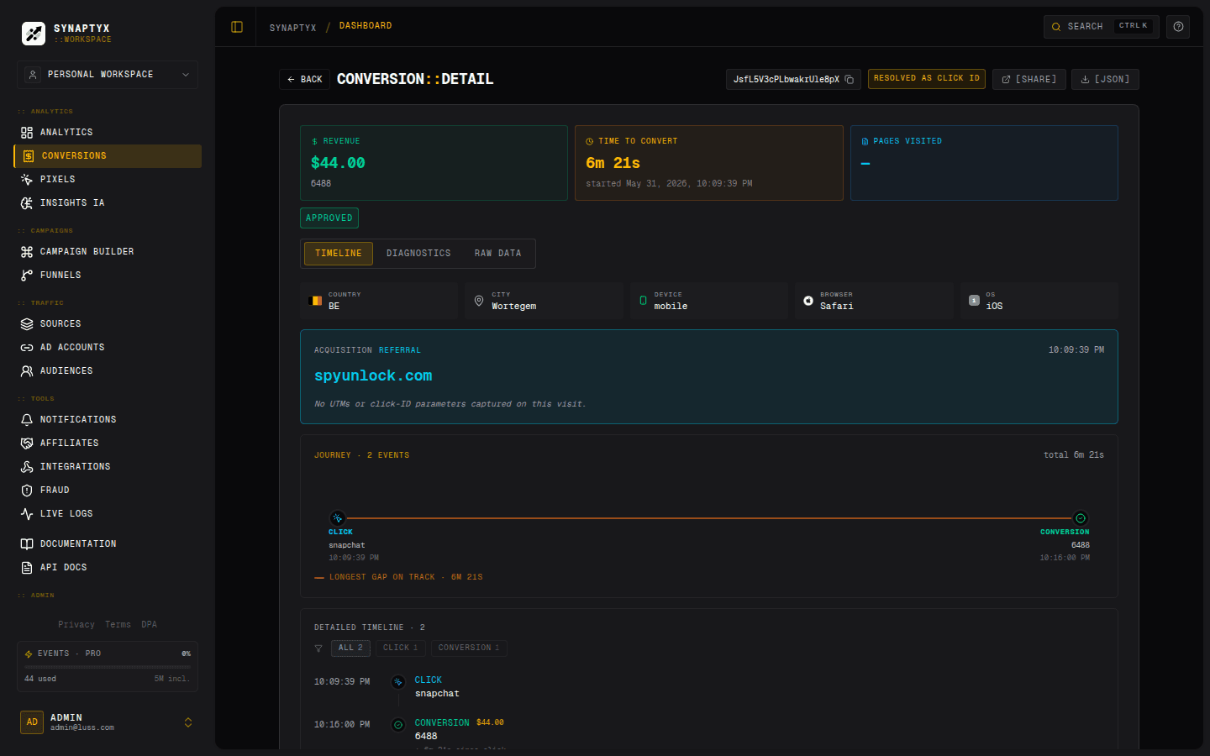Open Analytics in the sidebar
Screen dimensions: 1210x756
point(108,133)
